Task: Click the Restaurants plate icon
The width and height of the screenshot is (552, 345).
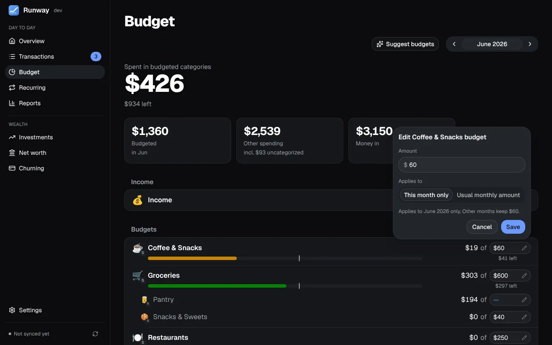Action: (138, 338)
